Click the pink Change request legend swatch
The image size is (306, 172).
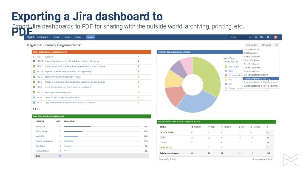226,88
